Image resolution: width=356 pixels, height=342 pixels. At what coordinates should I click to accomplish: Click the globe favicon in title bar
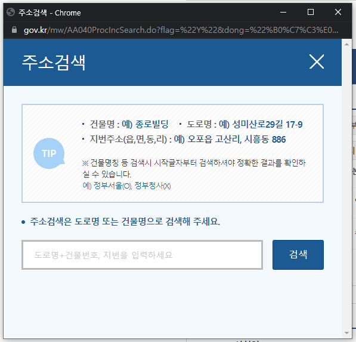[x=11, y=13]
